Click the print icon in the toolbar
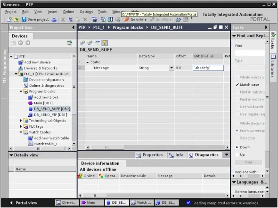The width and height of the screenshot is (278, 208). (x=54, y=19)
